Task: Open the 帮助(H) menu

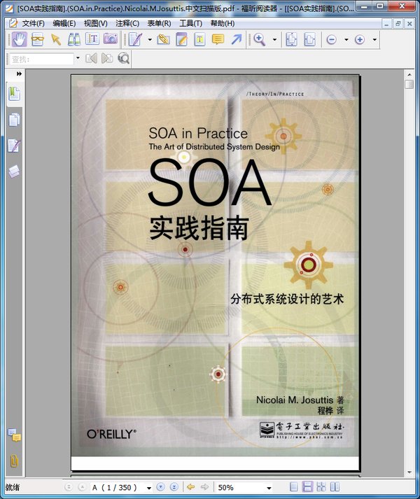Action: click(223, 23)
